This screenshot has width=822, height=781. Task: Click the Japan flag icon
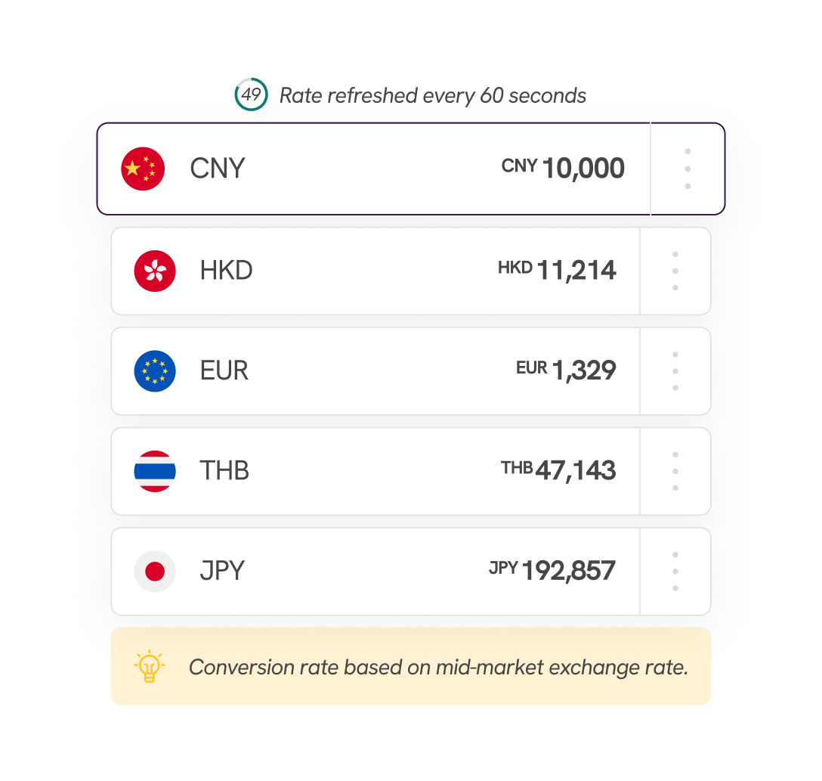[x=155, y=572]
